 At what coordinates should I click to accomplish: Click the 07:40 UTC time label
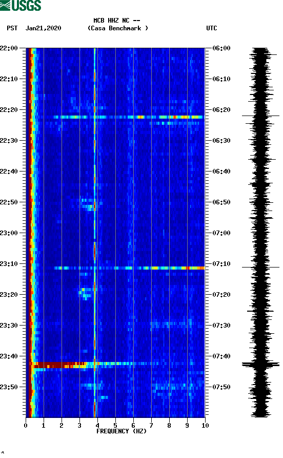point(221,356)
